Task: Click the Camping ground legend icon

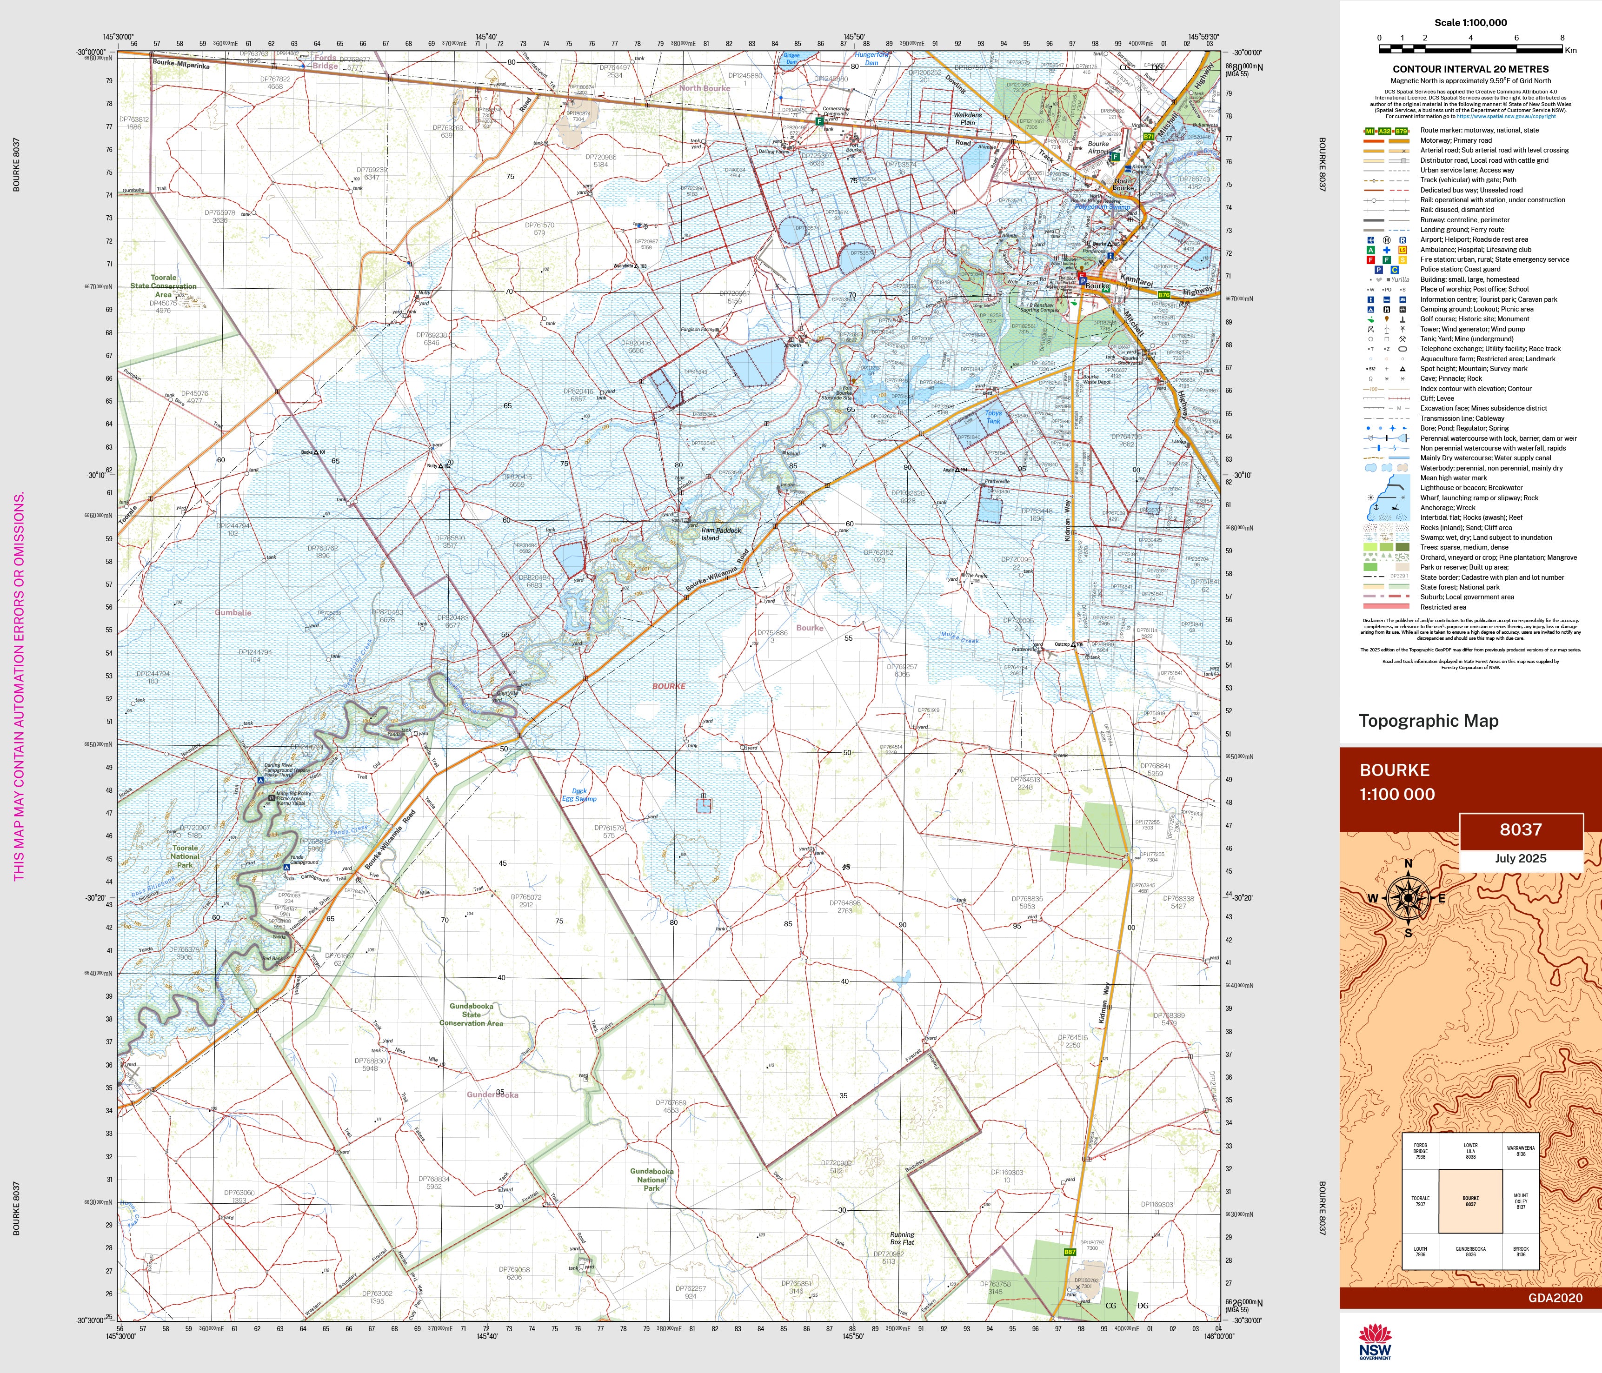Action: [1371, 309]
